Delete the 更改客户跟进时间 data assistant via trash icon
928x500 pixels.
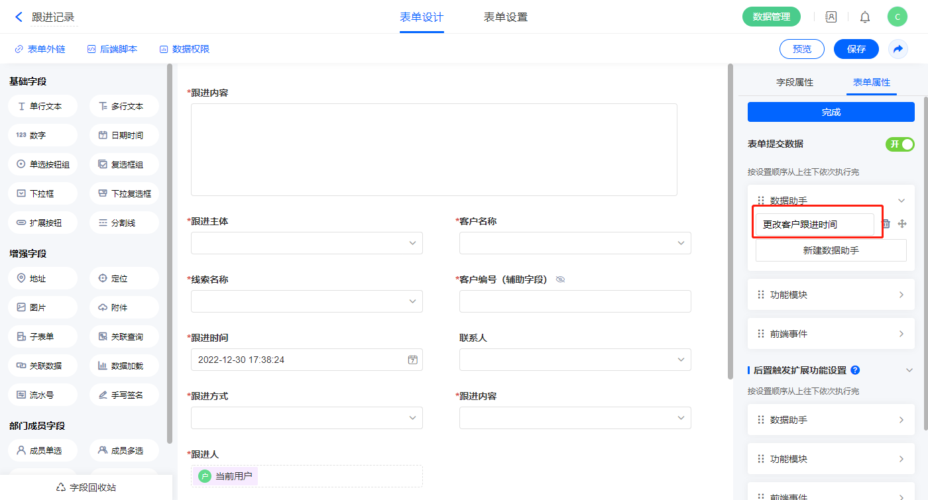886,225
